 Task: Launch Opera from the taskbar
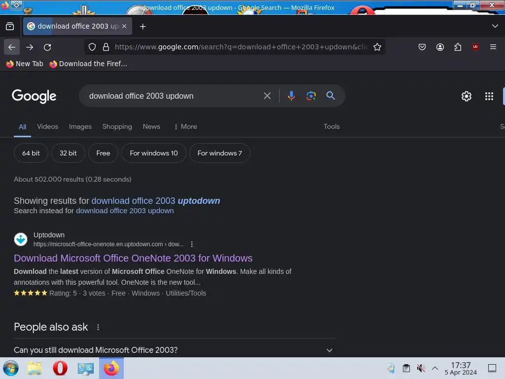click(x=60, y=368)
